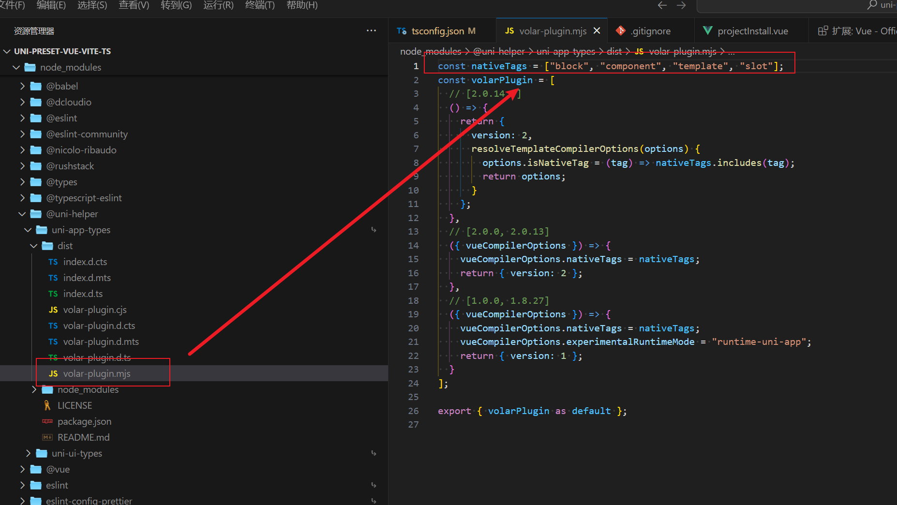
Task: Open the 运行(R) run menu
Action: coord(218,5)
